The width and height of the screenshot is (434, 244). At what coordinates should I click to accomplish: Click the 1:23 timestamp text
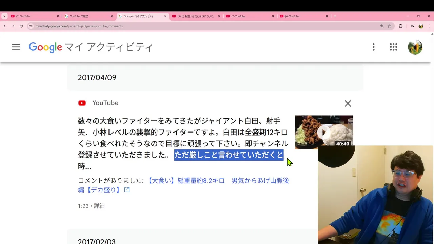[83, 206]
